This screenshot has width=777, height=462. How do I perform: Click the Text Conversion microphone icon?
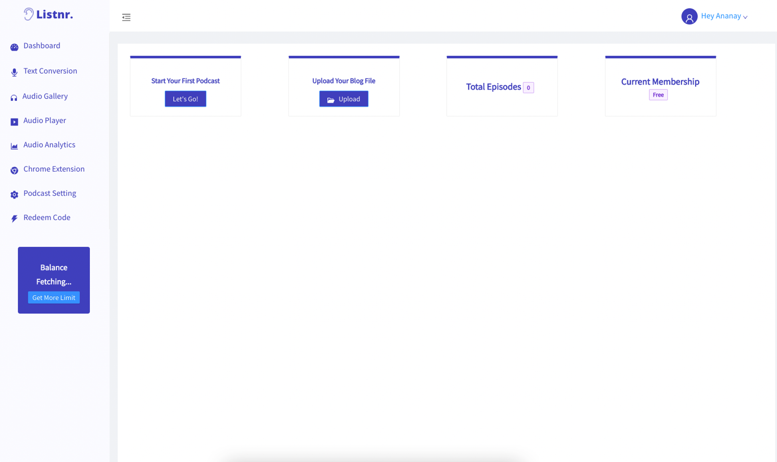pyautogui.click(x=14, y=72)
